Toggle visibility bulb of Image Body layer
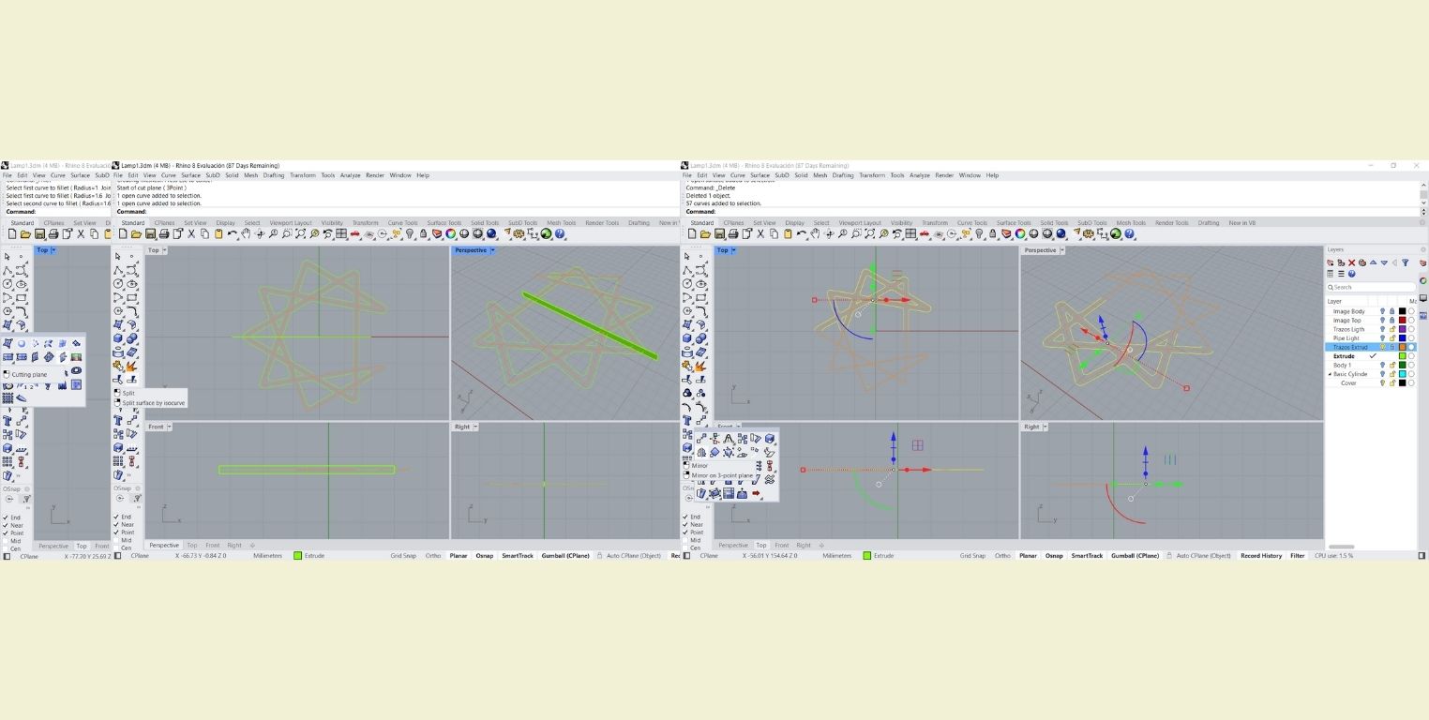Screen dimensions: 1429x720 tap(1382, 311)
